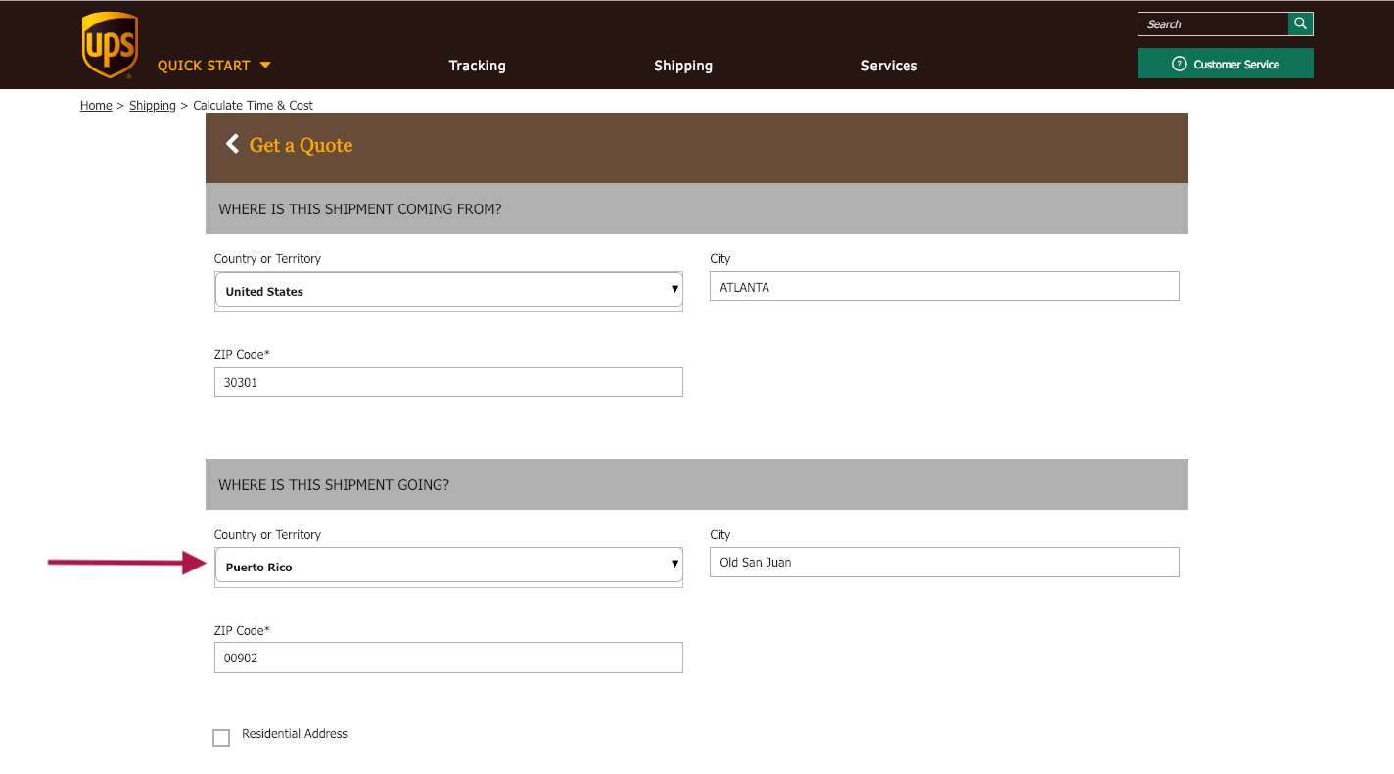Focus the Search text box
Screen dimensions: 1394x774
click(x=1213, y=23)
